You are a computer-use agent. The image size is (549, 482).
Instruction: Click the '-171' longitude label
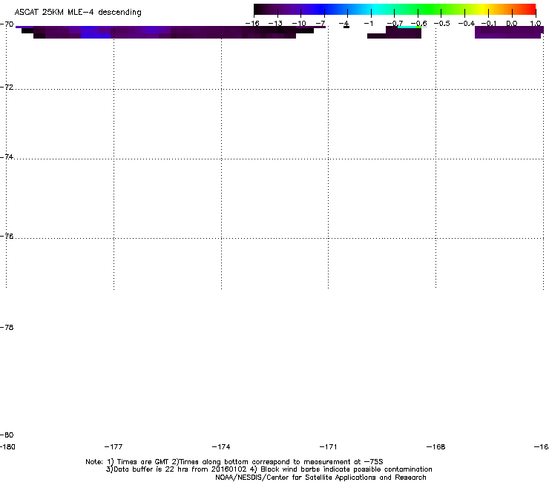[328, 446]
